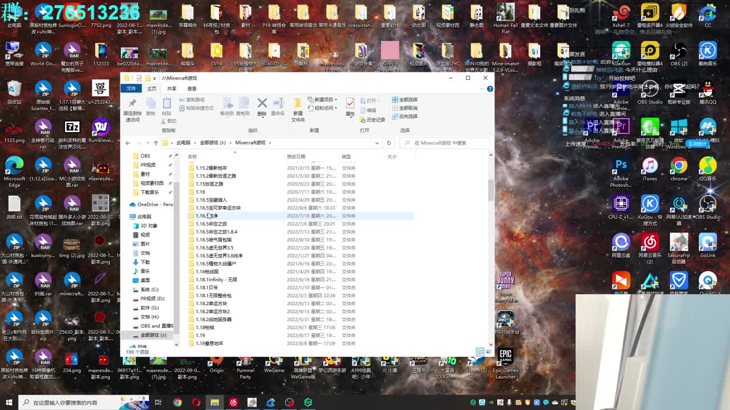This screenshot has width=730, height=410.
Task: Click the Copy (复制) ribbon icon
Action: point(151,103)
